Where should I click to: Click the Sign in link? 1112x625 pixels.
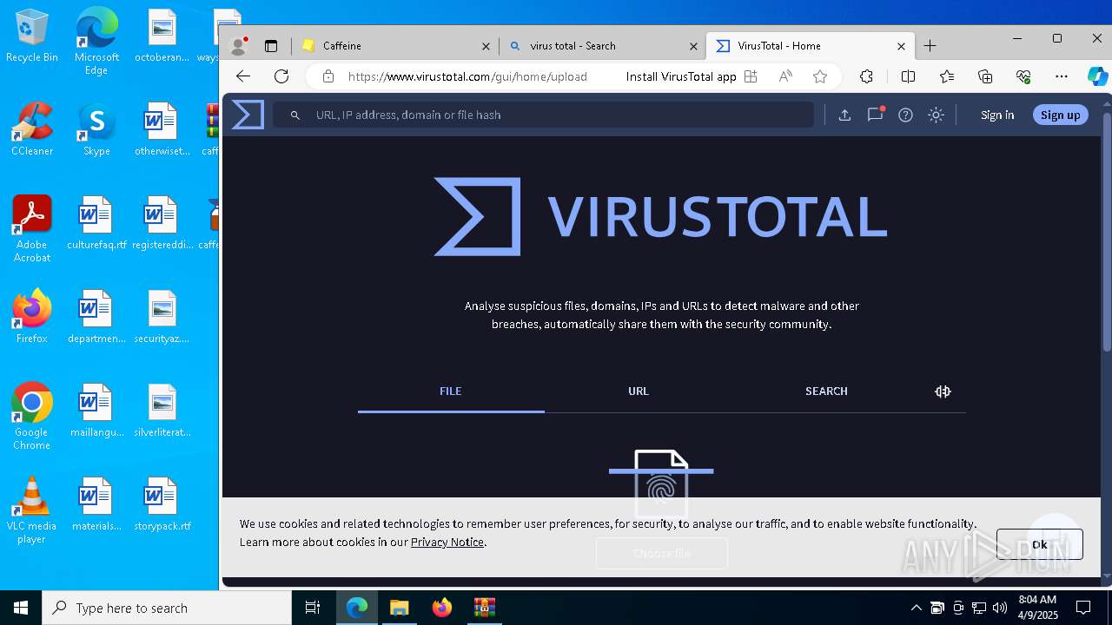997,115
